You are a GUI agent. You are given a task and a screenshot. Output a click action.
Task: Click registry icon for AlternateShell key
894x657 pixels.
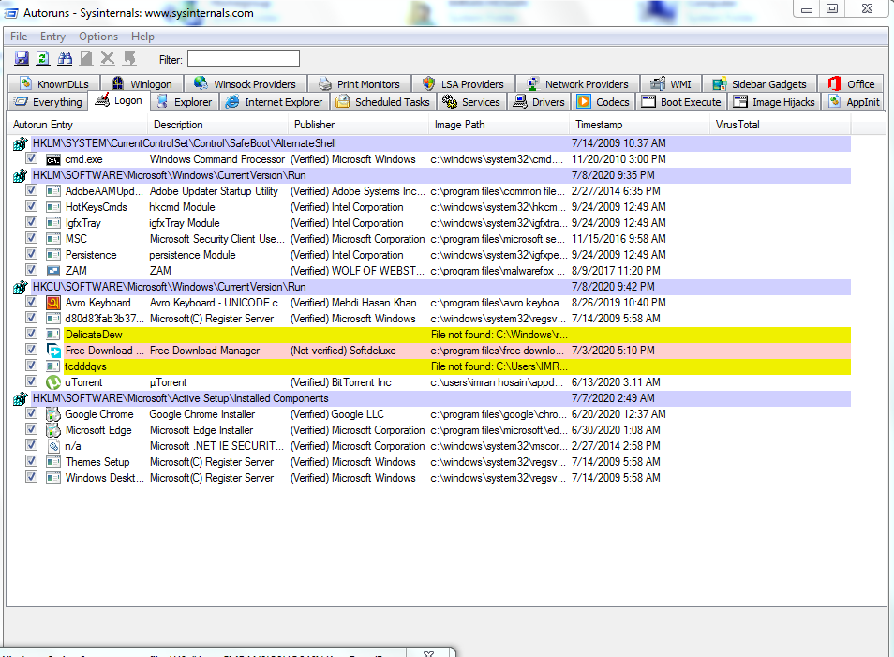point(21,143)
